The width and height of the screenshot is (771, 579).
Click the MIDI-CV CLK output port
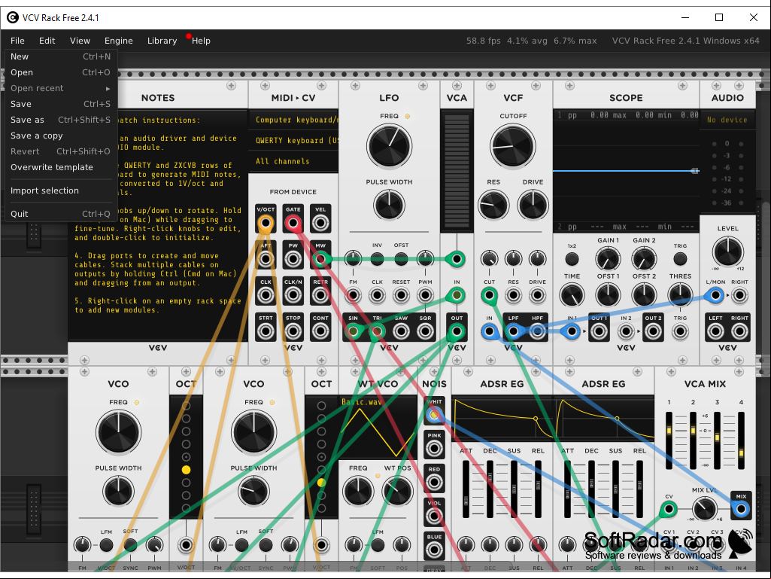(266, 295)
